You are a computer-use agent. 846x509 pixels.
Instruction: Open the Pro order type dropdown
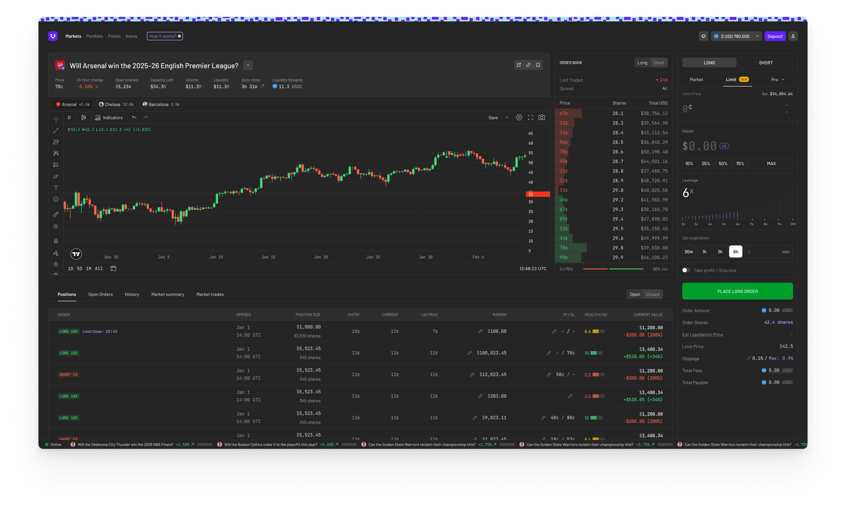click(x=777, y=79)
